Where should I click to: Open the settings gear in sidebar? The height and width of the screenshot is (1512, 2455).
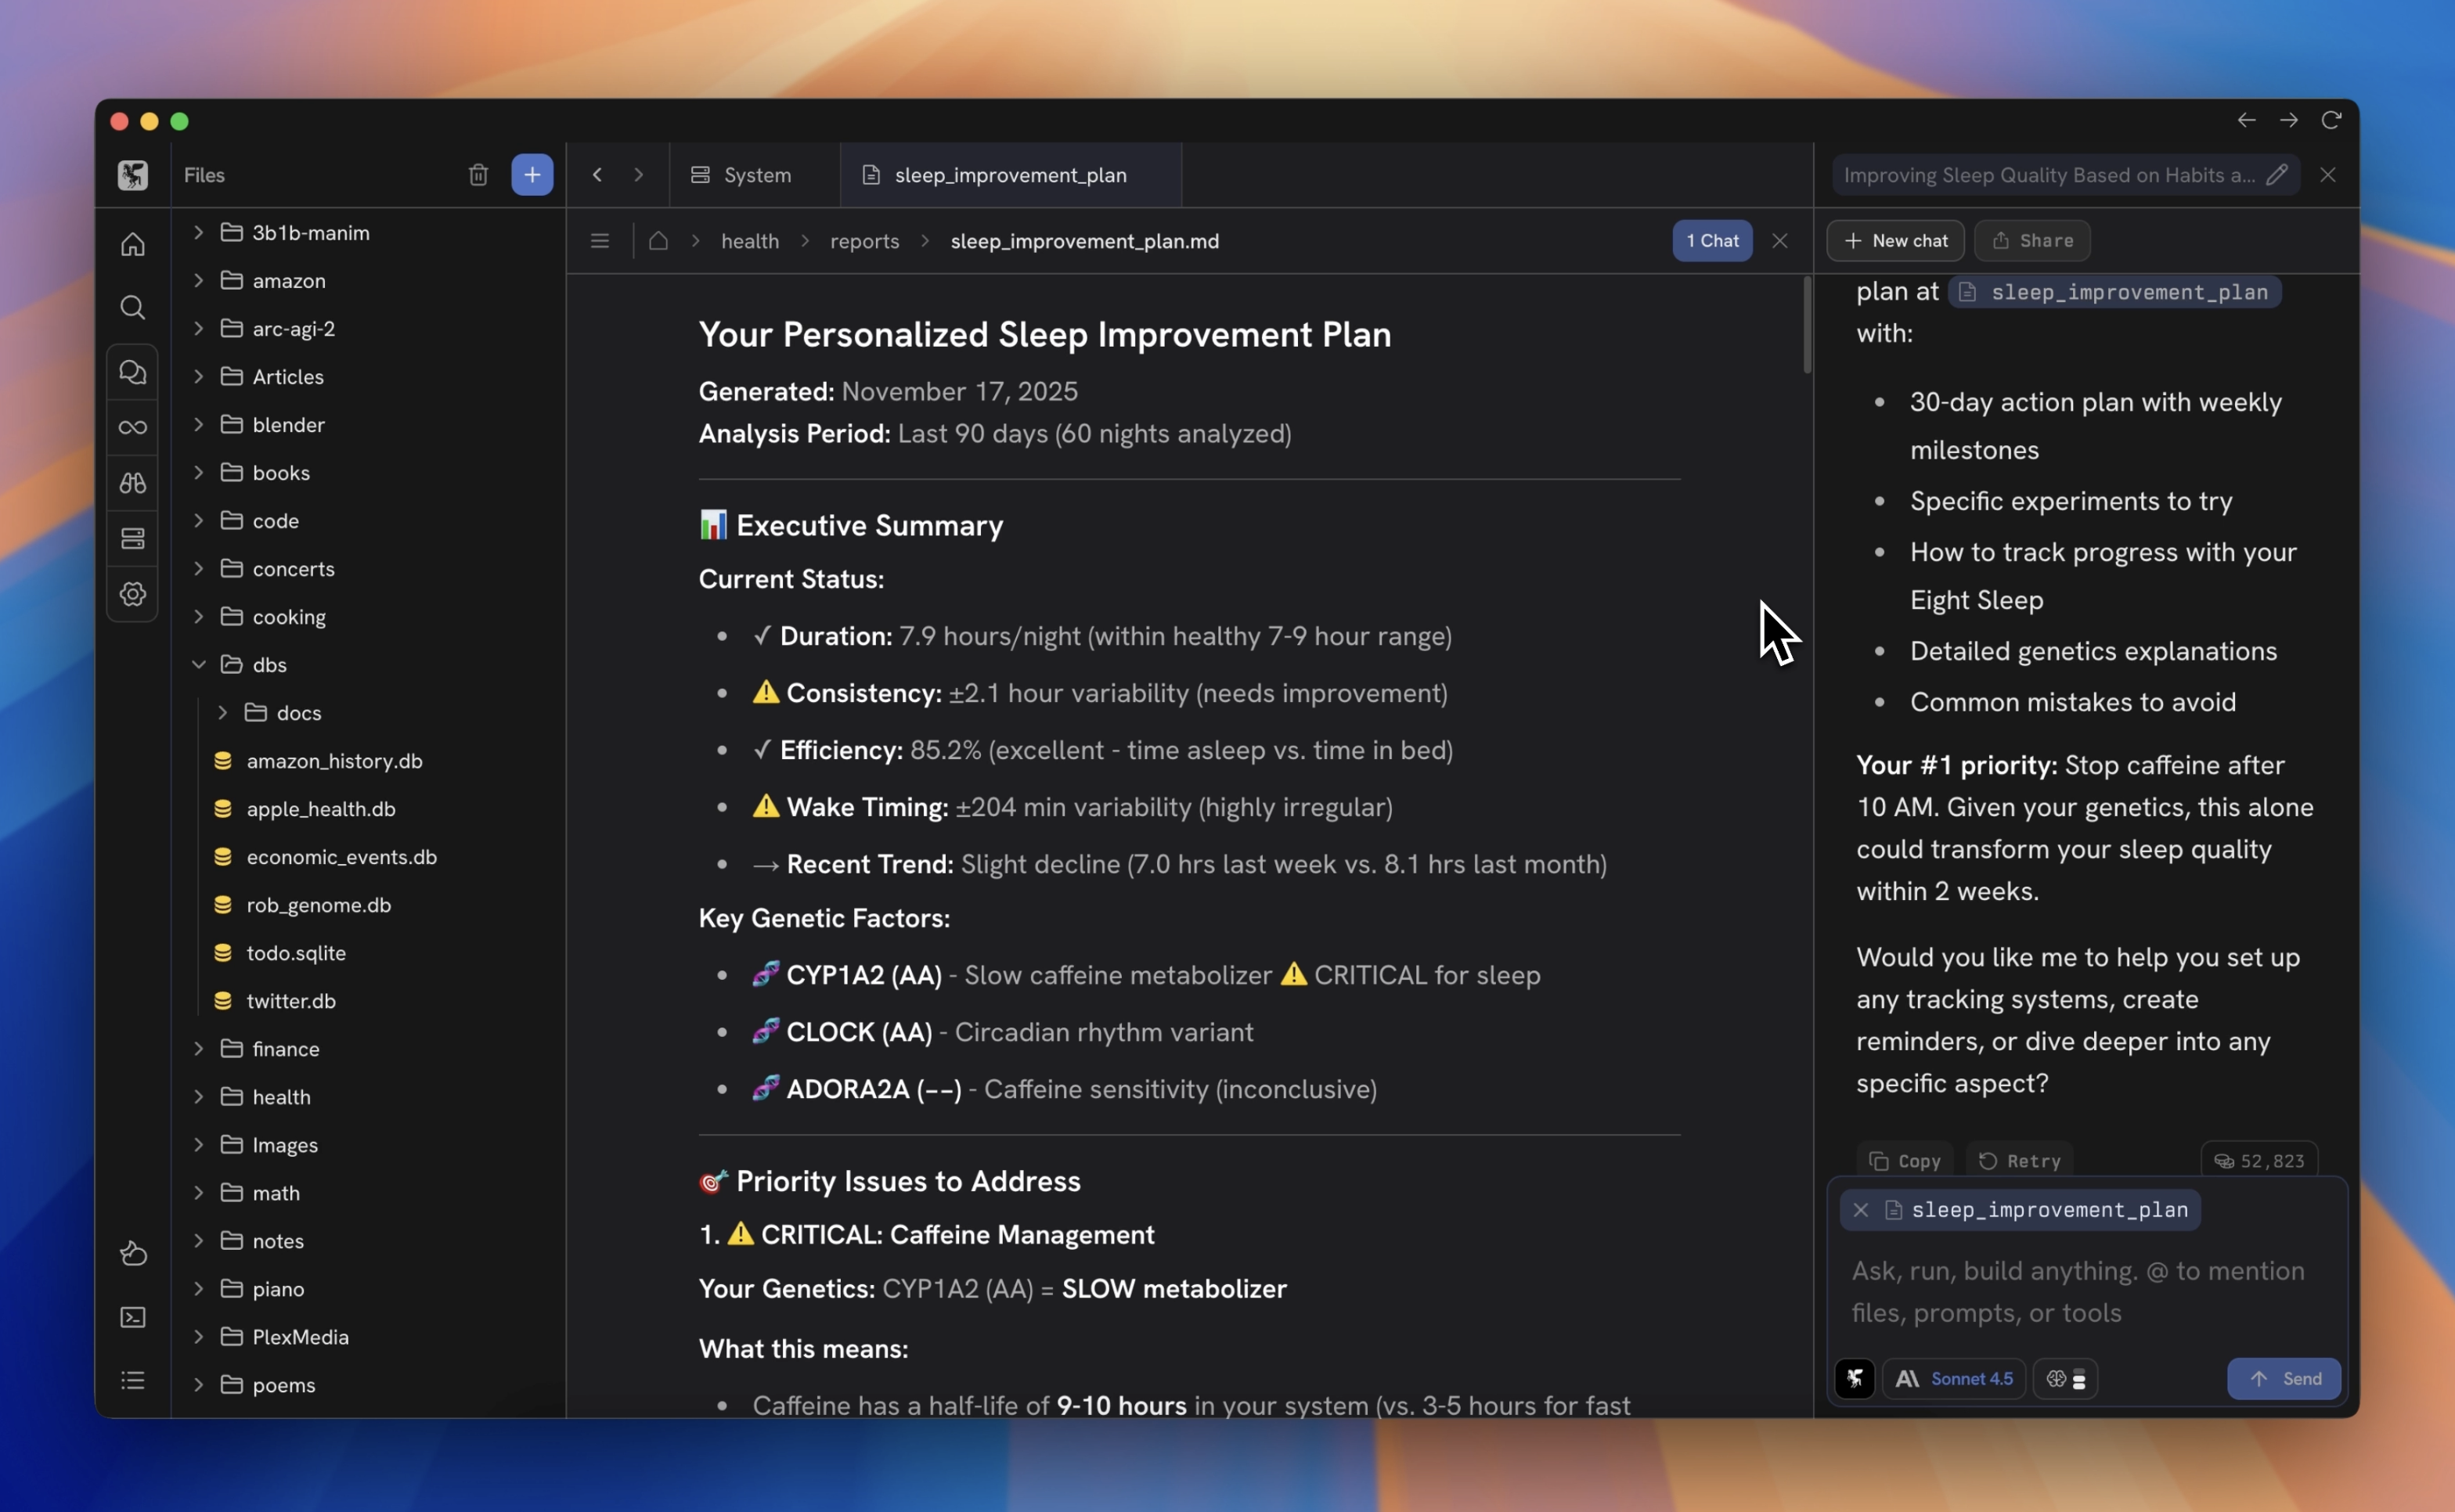133,594
